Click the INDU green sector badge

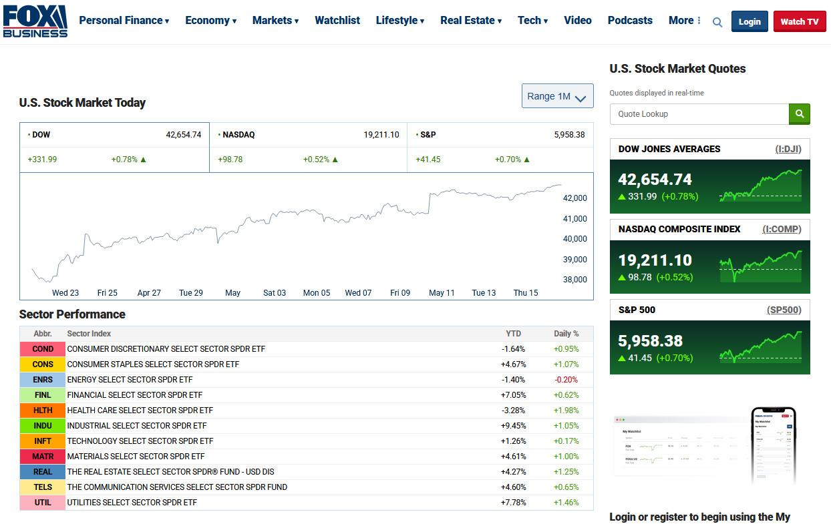[43, 426]
